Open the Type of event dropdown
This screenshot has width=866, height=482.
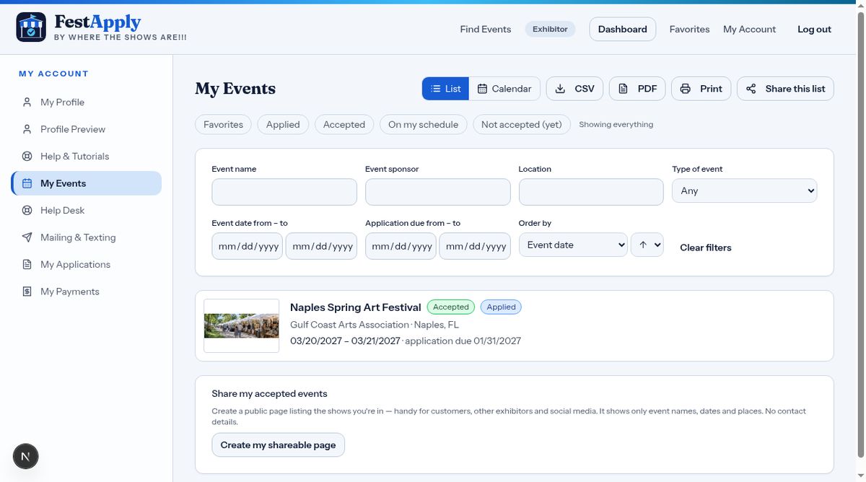click(x=745, y=191)
